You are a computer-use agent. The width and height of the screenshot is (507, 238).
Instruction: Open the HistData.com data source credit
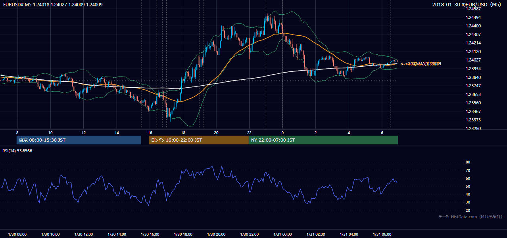pos(471,217)
